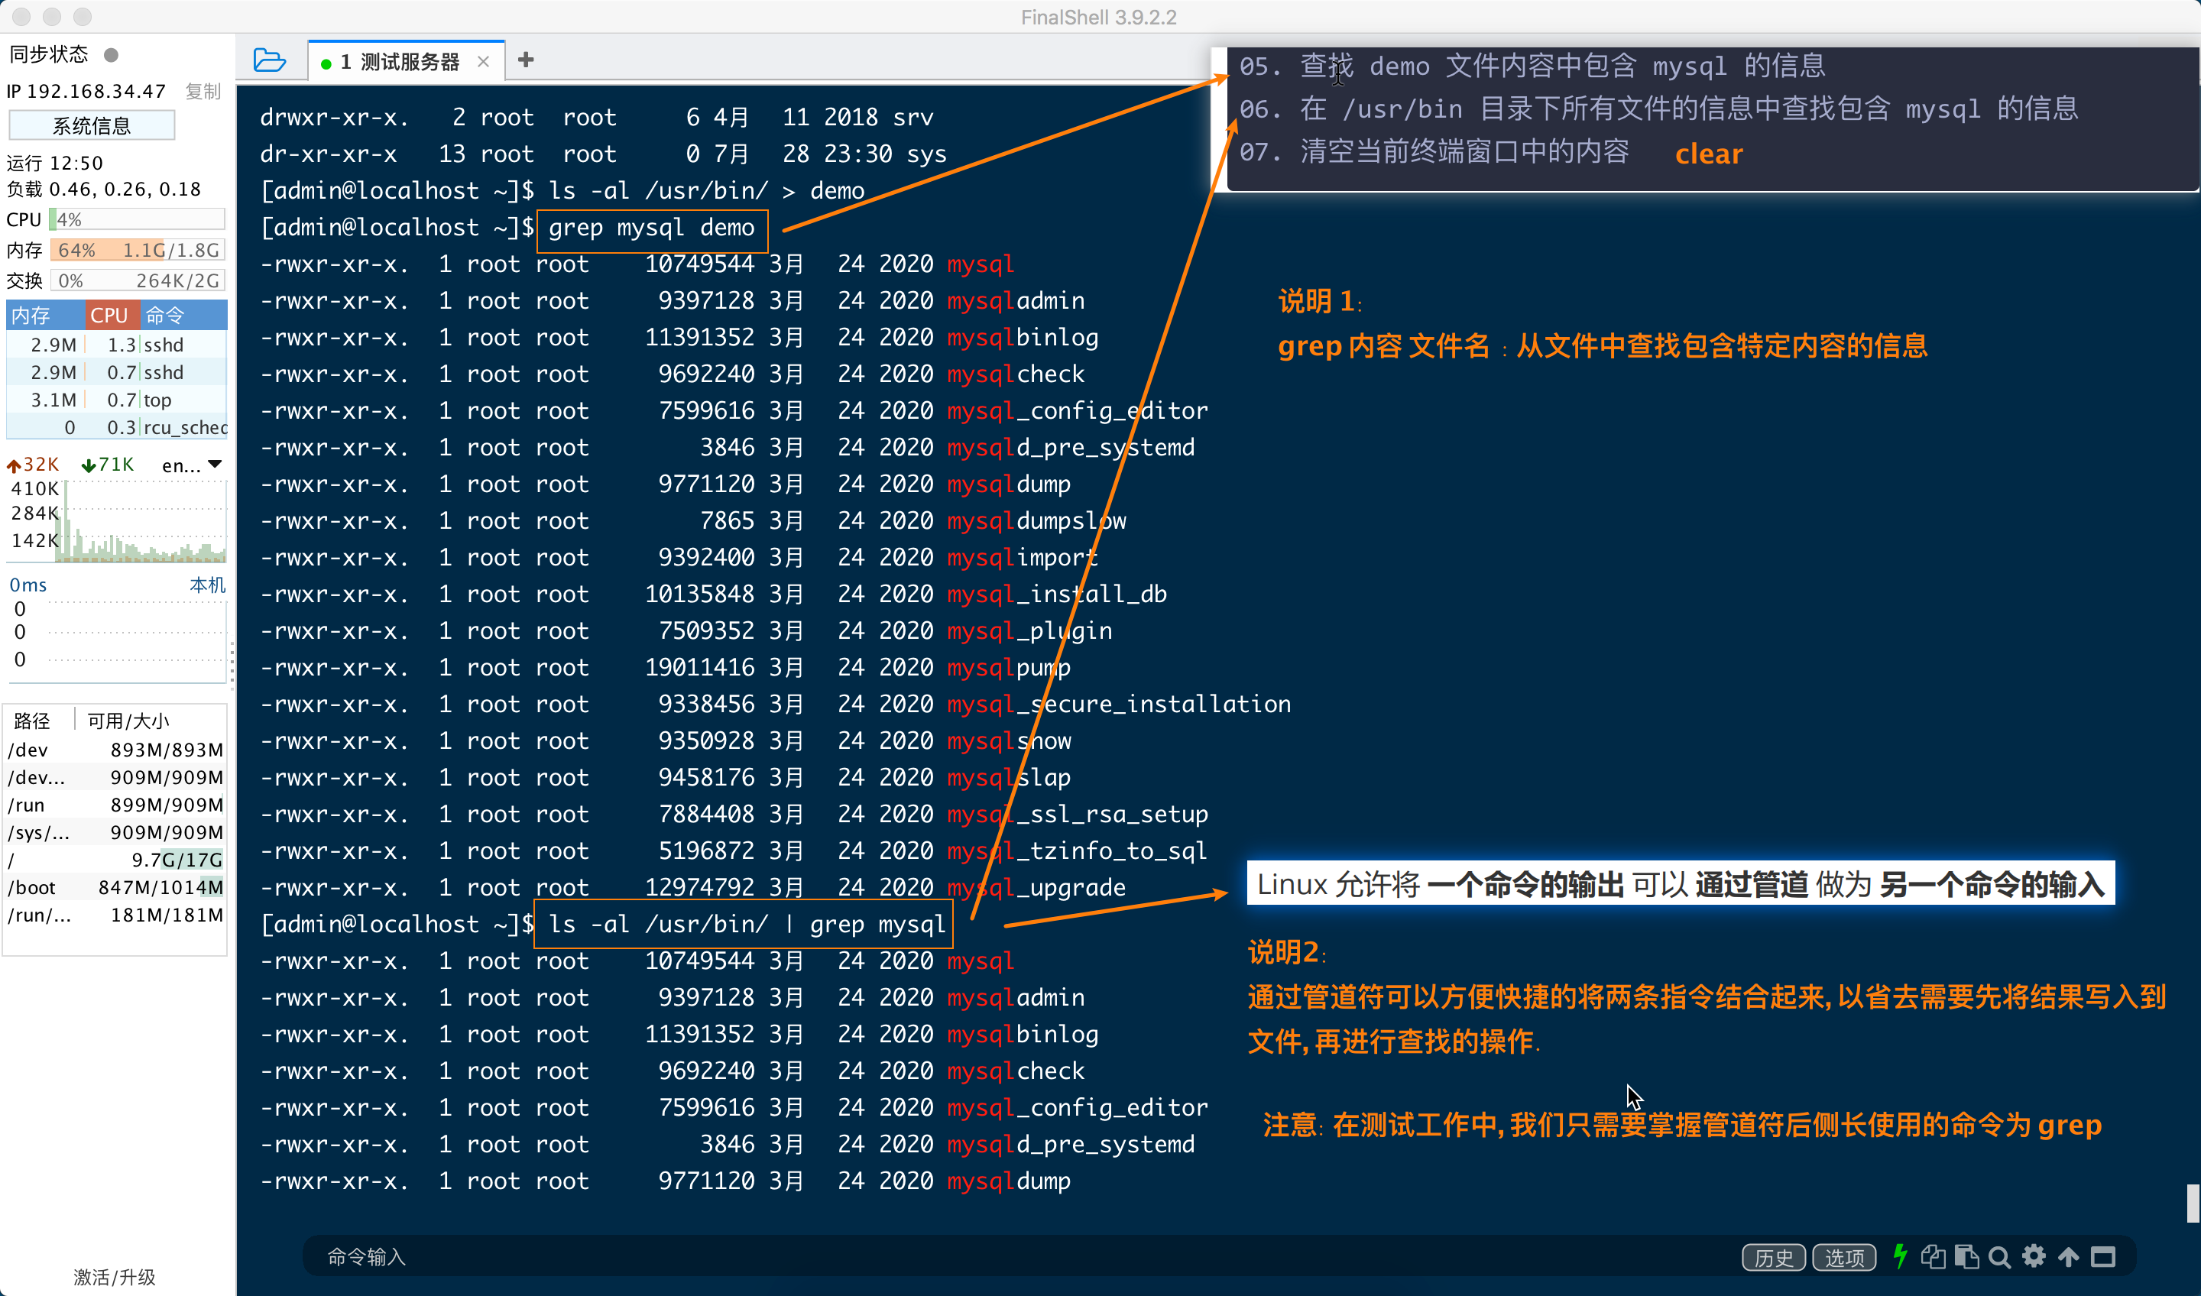Viewport: 2201px width, 1296px height.
Task: Click the 激活/升级 link
Action: [115, 1277]
